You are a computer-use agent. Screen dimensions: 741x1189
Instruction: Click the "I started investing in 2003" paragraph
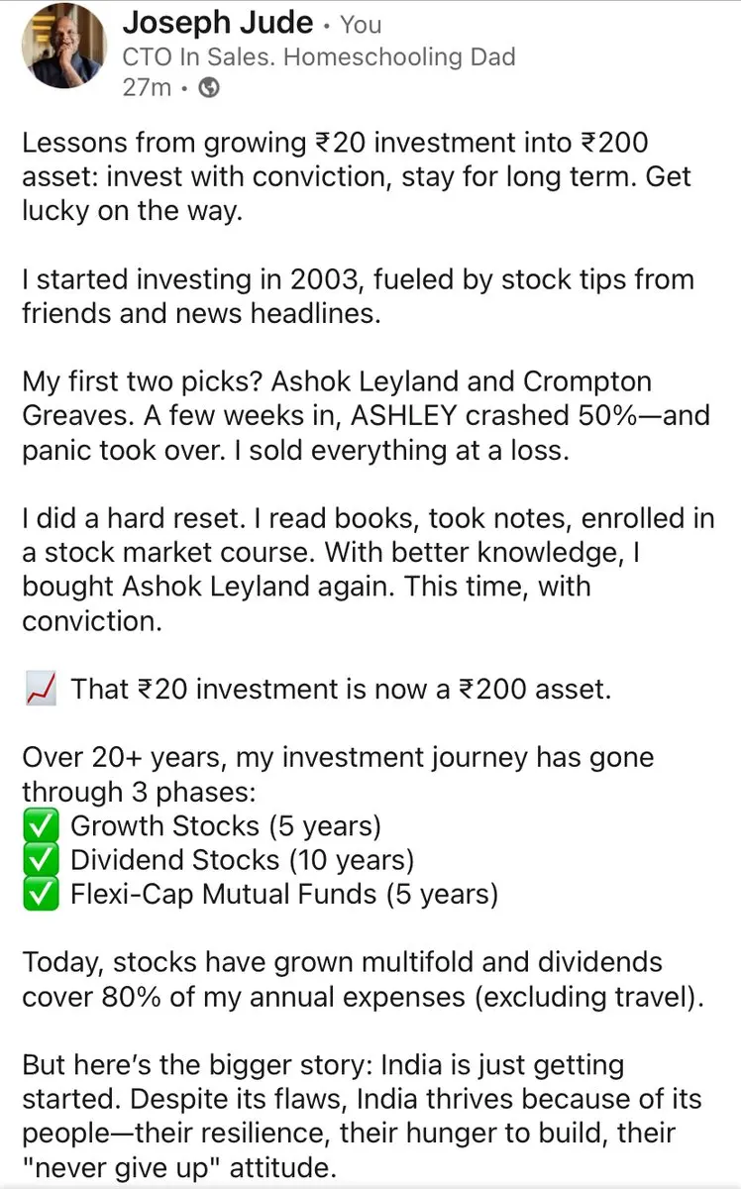click(357, 296)
